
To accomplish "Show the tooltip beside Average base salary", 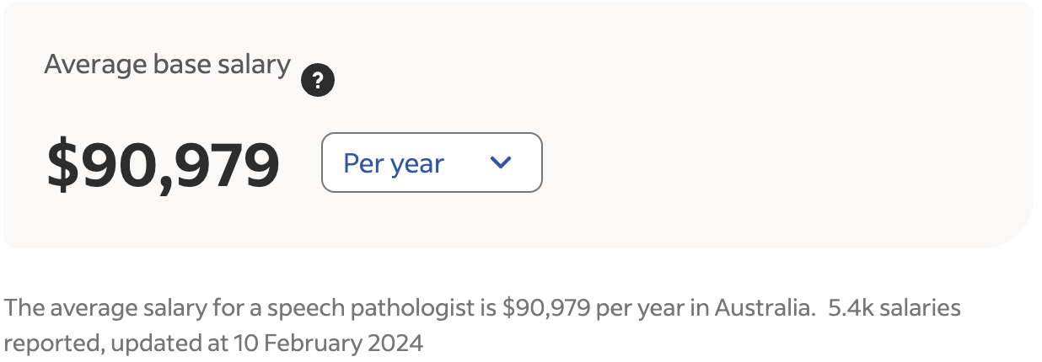I will coord(318,81).
